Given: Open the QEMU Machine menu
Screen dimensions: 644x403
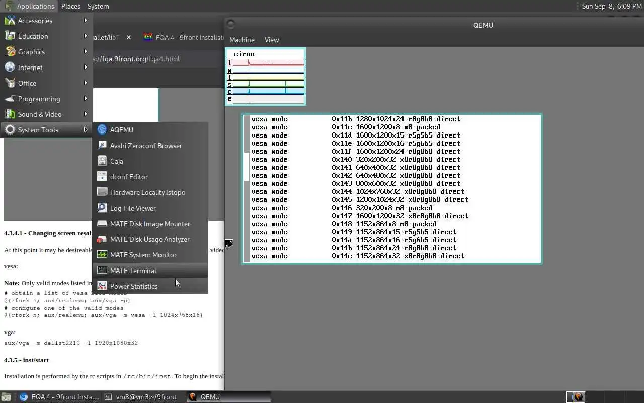Looking at the screenshot, I should pos(242,40).
